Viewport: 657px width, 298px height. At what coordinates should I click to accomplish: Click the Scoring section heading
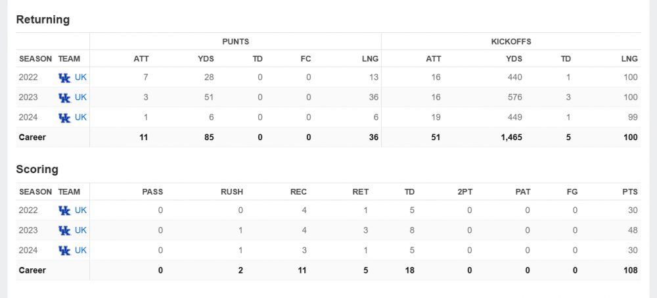37,169
